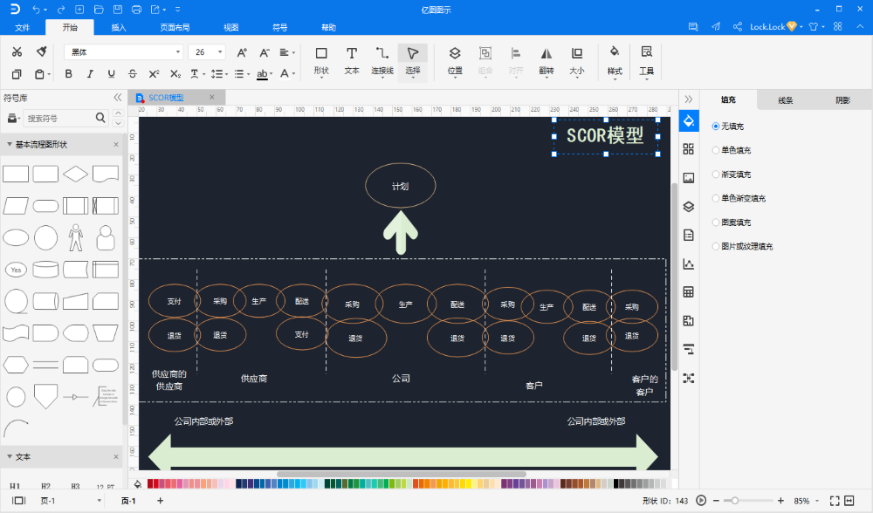Click the Format Painter icon
The height and width of the screenshot is (513, 873).
pos(41,51)
